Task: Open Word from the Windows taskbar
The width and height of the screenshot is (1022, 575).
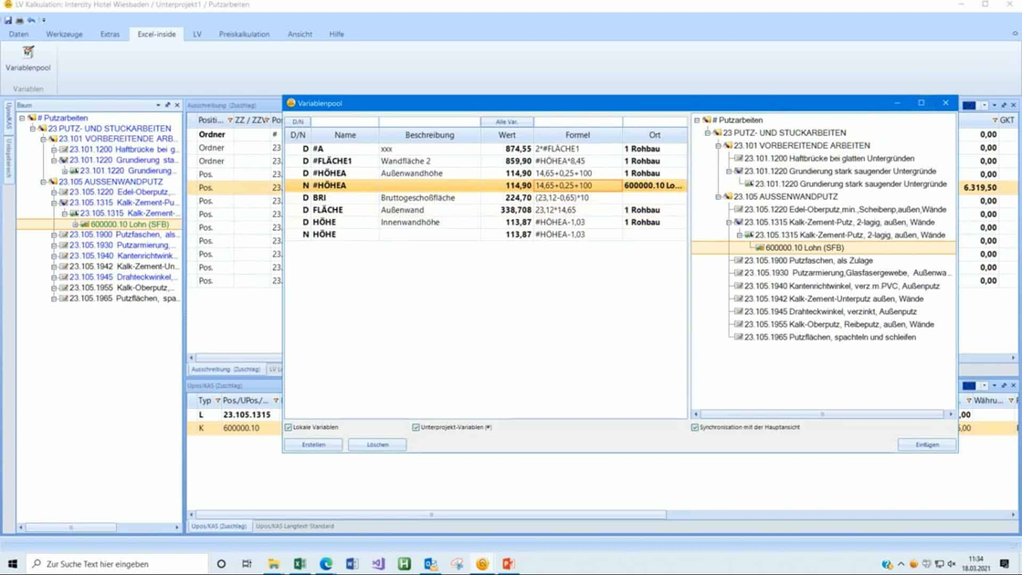Action: pyautogui.click(x=352, y=564)
